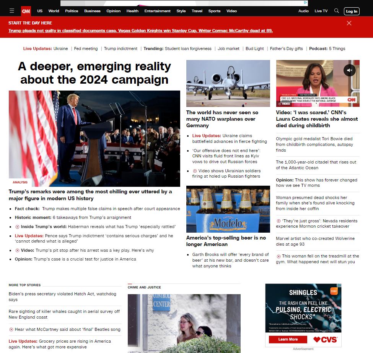Open the NATO warplane photo
373x353 pixels.
pos(228,83)
